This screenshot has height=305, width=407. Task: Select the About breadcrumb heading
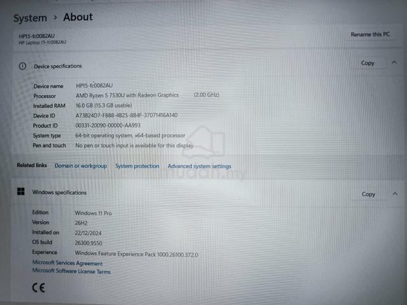[x=78, y=17]
